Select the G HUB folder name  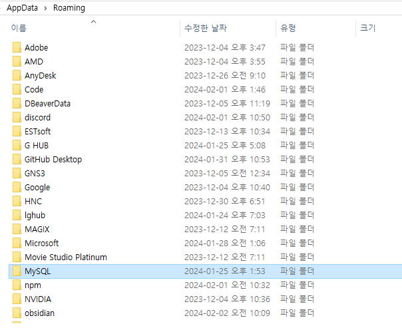pyautogui.click(x=37, y=145)
